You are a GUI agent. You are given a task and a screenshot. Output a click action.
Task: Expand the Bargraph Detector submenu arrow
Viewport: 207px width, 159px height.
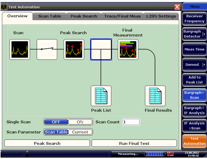[204, 34]
